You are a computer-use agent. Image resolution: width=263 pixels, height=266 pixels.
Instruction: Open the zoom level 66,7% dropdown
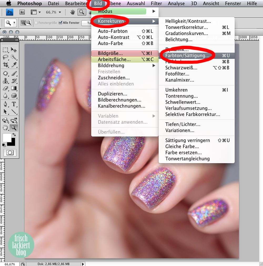tap(60, 12)
